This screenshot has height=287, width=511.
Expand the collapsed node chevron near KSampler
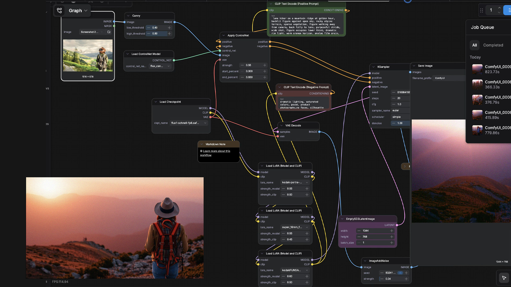pos(405,166)
